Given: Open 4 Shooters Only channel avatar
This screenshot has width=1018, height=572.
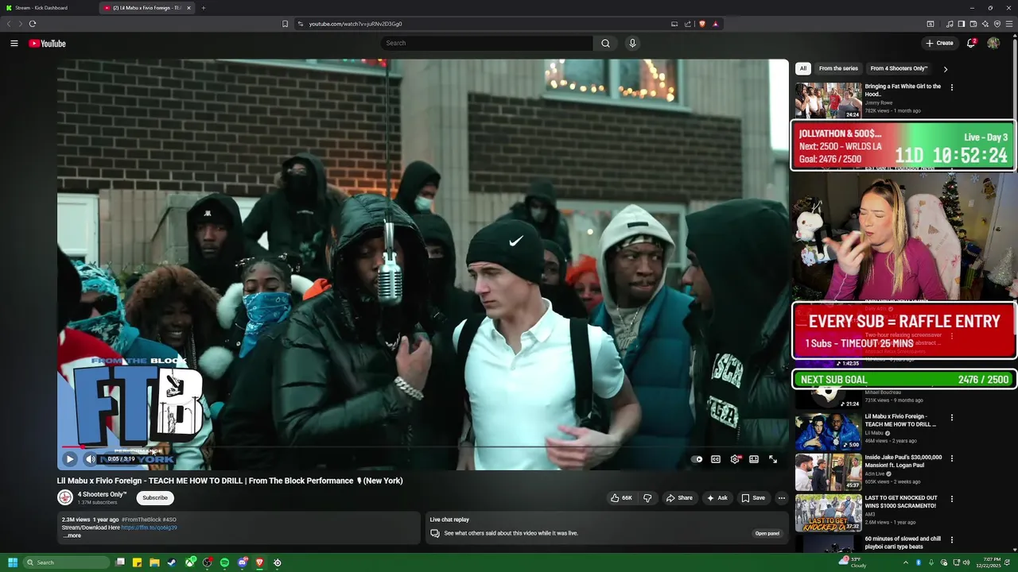Looking at the screenshot, I should (65, 497).
